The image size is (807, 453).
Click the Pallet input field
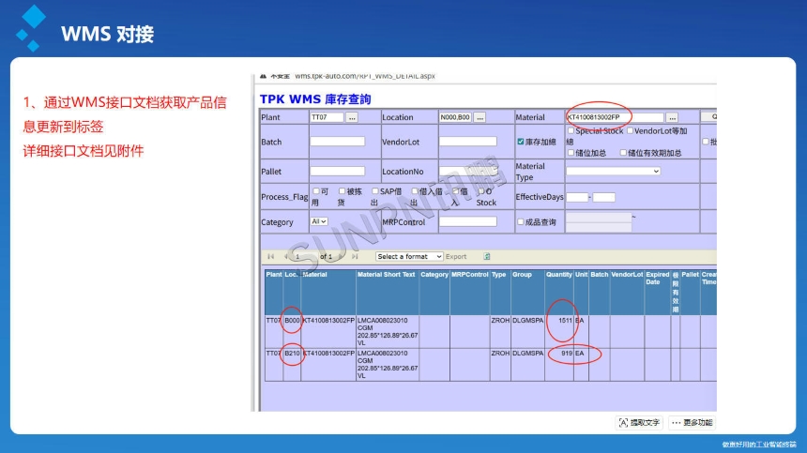338,172
